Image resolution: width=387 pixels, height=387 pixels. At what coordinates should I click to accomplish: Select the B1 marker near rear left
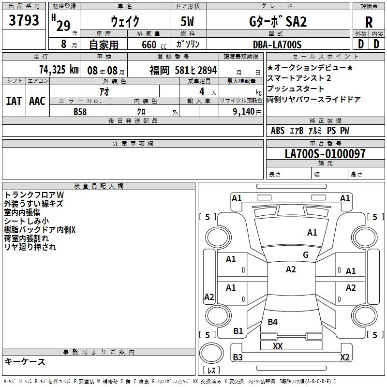238,331
